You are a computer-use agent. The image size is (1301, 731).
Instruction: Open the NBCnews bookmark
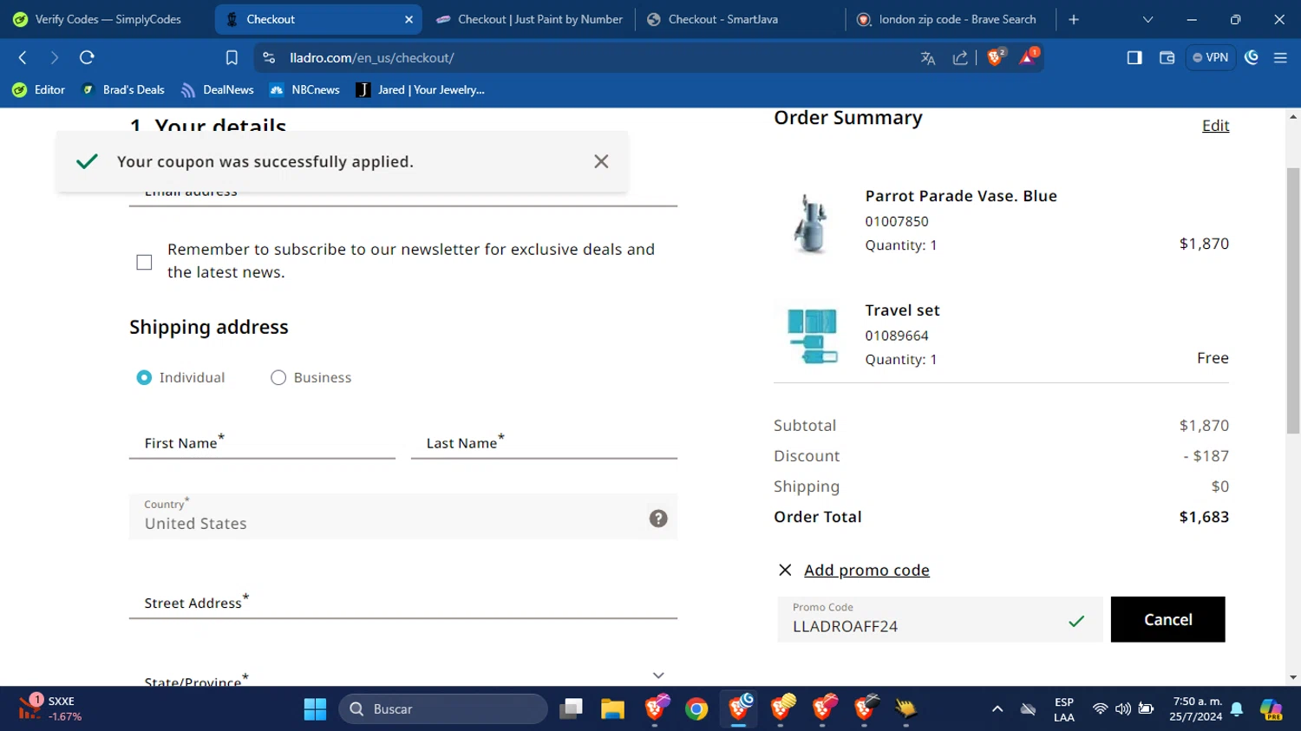pyautogui.click(x=304, y=89)
